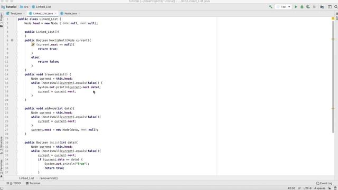This screenshot has height=190, width=338.
Task: Close the Linked_List.java tab
Action: coord(55,14)
